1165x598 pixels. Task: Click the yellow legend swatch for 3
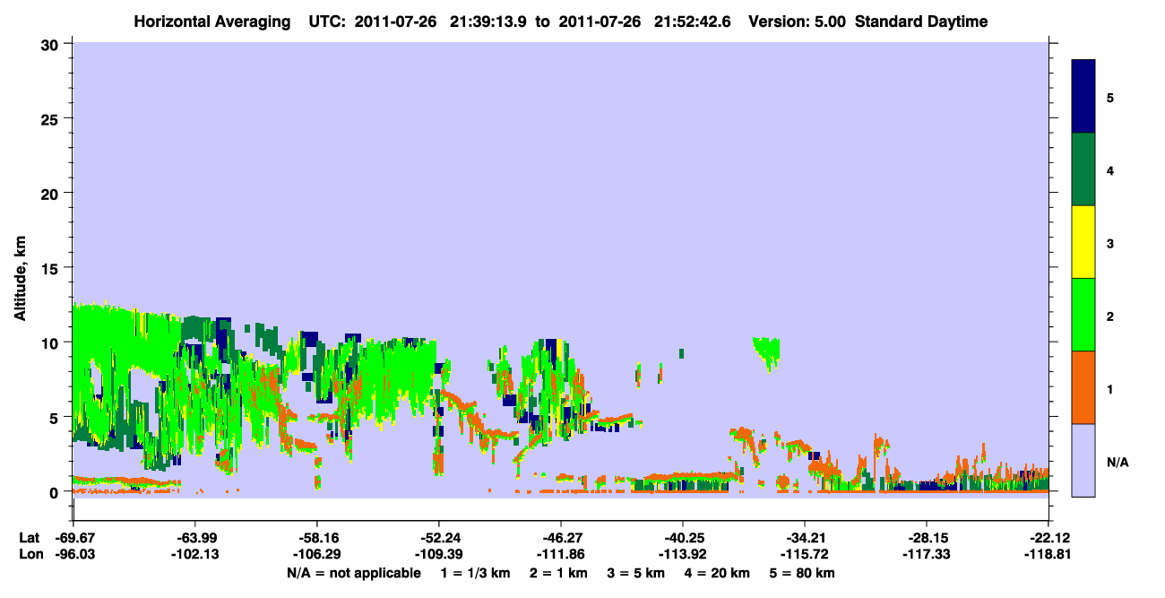pyautogui.click(x=1083, y=242)
